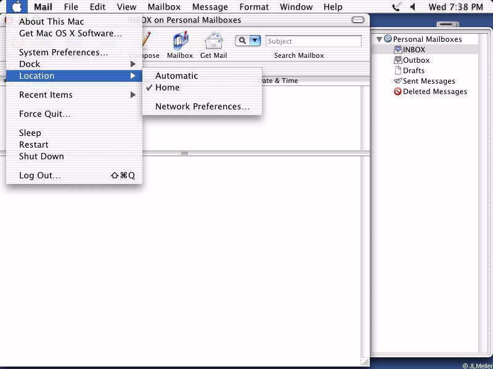493x369 pixels.
Task: Click the INBOX mailbox icon in drawer
Action: point(398,50)
